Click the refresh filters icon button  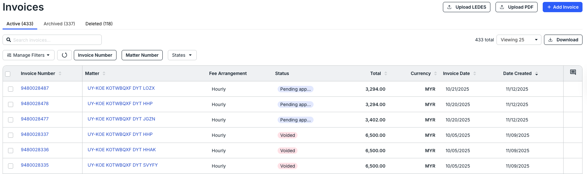(65, 55)
